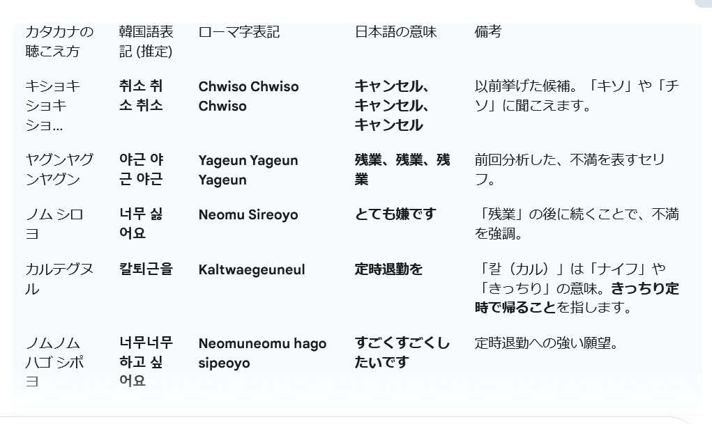Click the meaning とても嫌です
Screen dimensions: 712x424
(x=395, y=214)
